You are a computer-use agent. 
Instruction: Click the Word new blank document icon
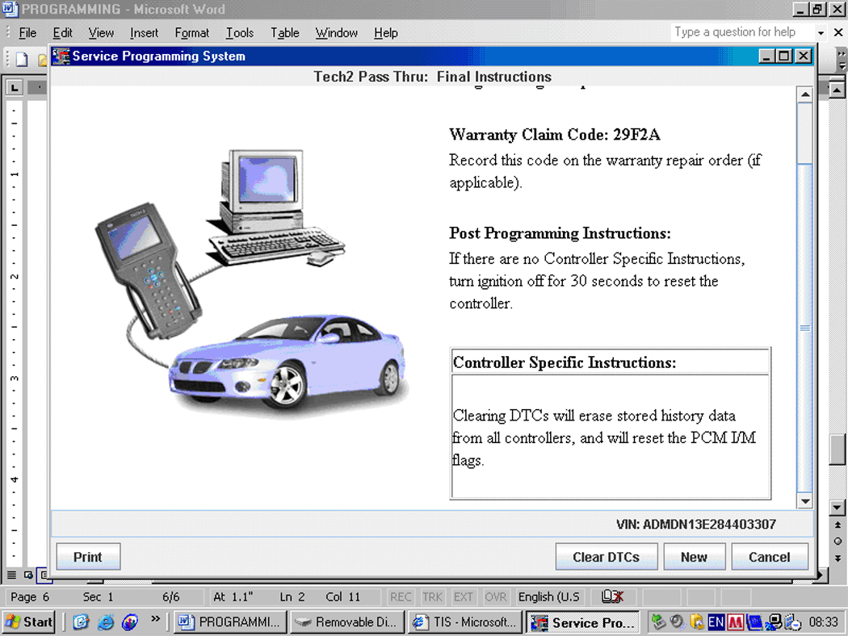click(22, 59)
